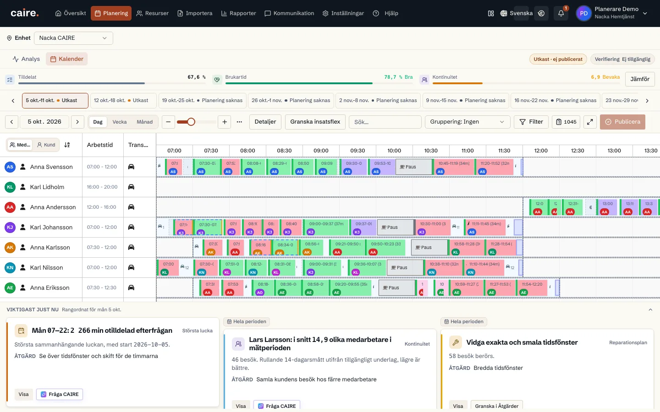Click Karl Lidholm's car transport icon

[131, 187]
